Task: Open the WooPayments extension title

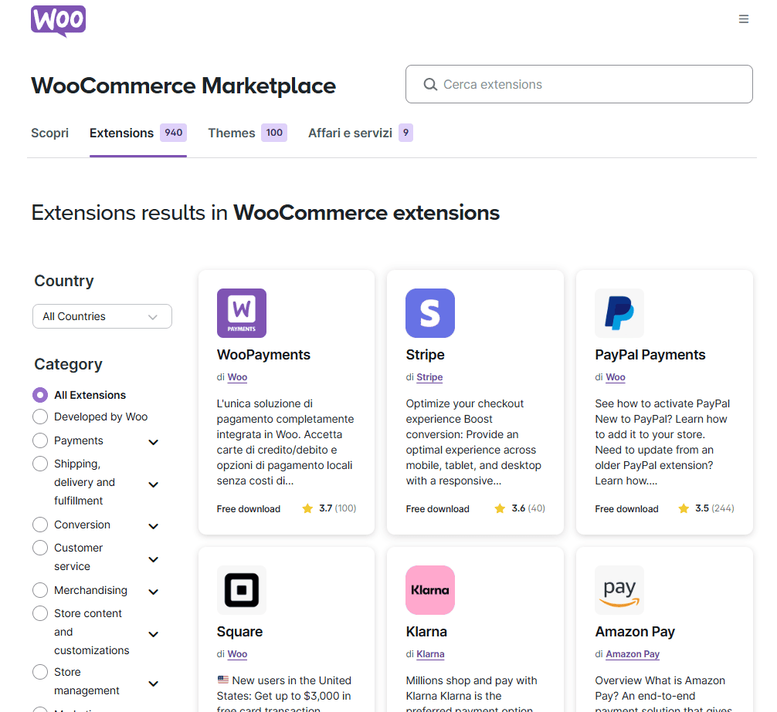Action: pyautogui.click(x=263, y=355)
